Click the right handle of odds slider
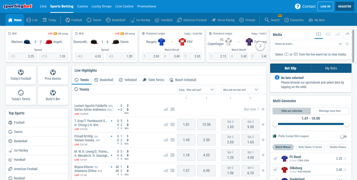This screenshot has width=357, height=180. point(346,124)
